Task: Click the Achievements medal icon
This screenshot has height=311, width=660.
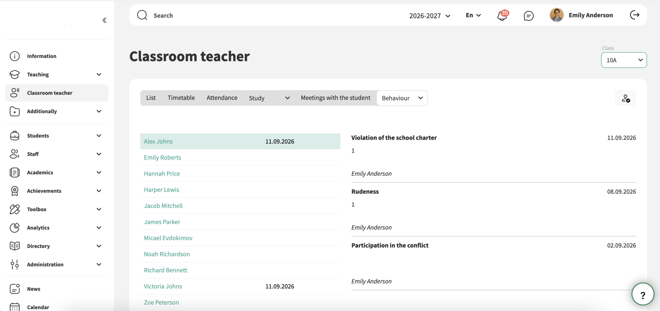Action: [15, 191]
